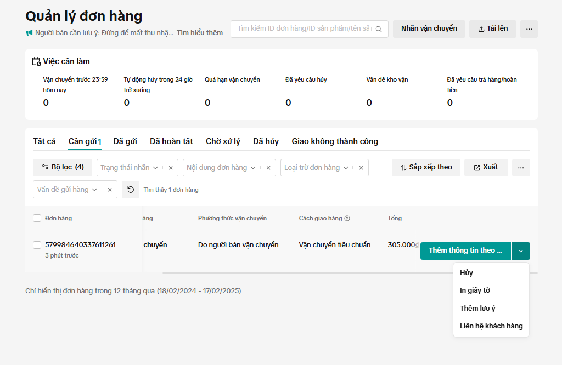Expand the Trạng thái nhãn dropdown
The height and width of the screenshot is (365, 562).
tap(155, 168)
